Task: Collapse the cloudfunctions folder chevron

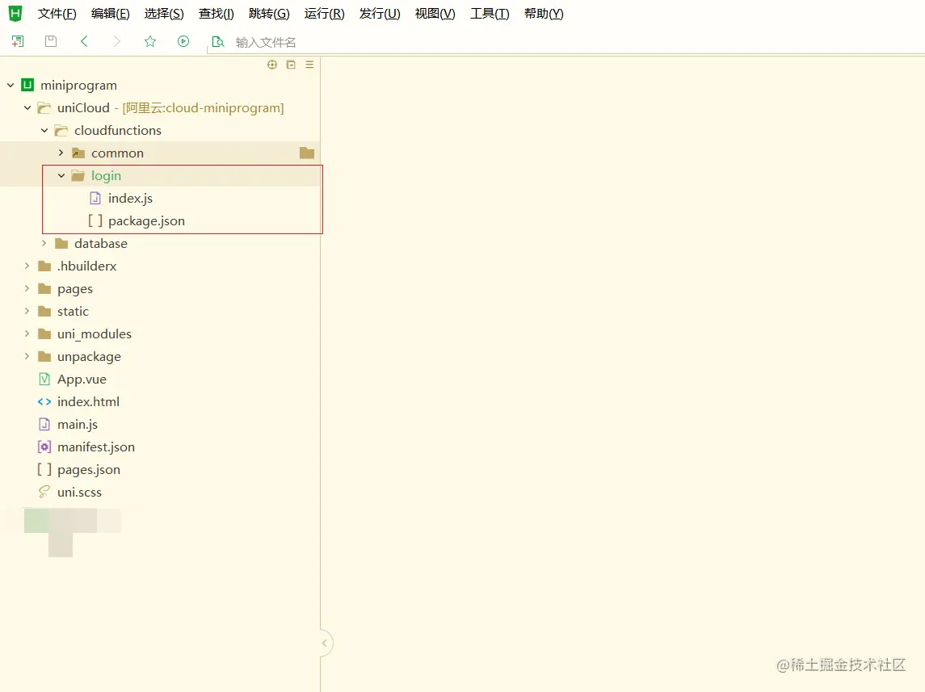Action: point(44,130)
